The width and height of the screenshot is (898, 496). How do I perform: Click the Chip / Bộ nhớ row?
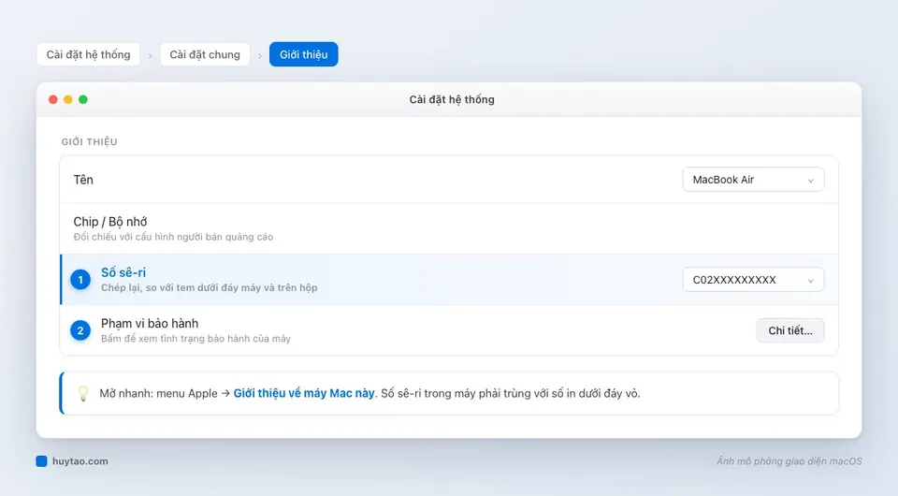tap(449, 228)
